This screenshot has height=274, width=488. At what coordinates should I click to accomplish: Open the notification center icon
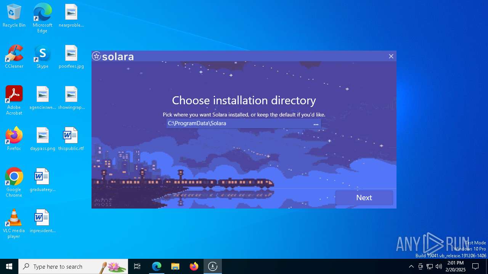pos(475,266)
